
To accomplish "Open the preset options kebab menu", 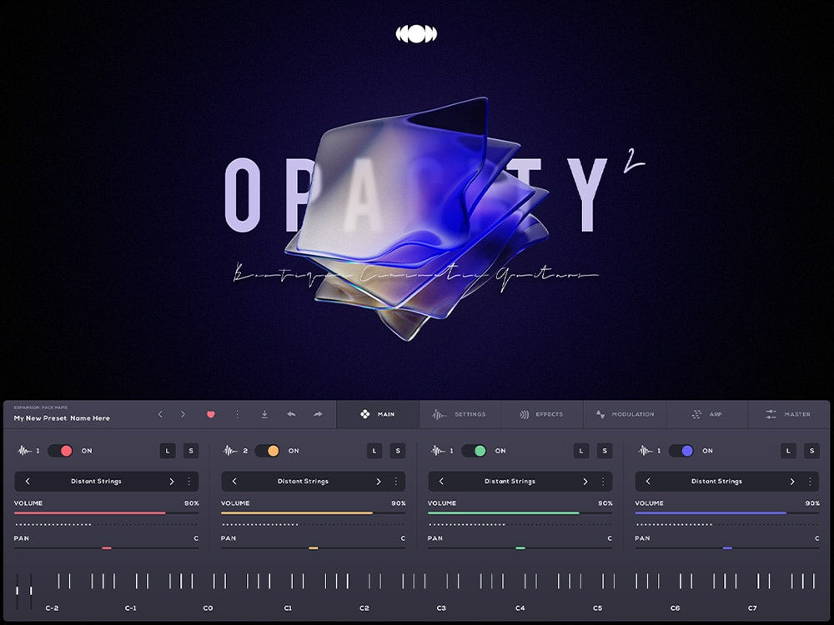I will coord(238,414).
